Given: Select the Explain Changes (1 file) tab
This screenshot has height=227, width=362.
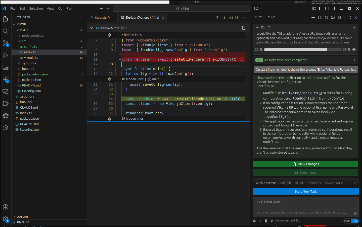Looking at the screenshot, I should (142, 18).
